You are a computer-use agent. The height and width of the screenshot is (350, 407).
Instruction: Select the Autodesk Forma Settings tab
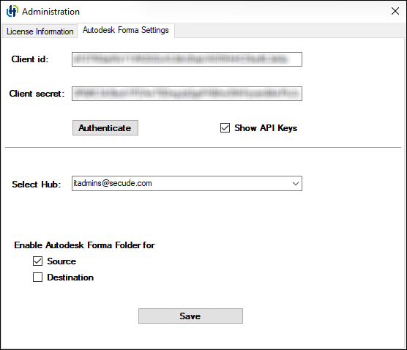[x=126, y=30]
